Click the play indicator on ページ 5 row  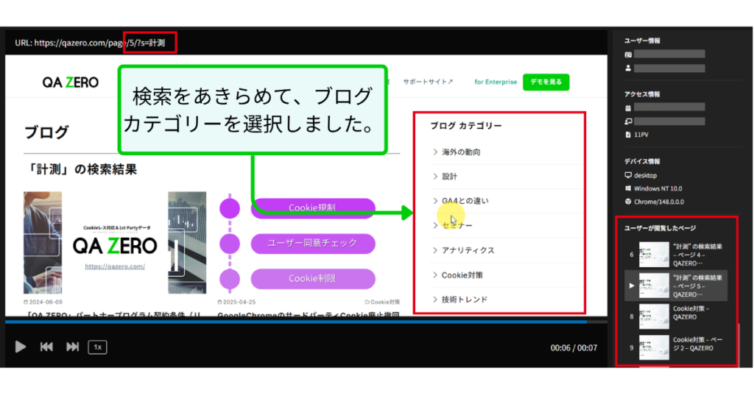pos(631,286)
